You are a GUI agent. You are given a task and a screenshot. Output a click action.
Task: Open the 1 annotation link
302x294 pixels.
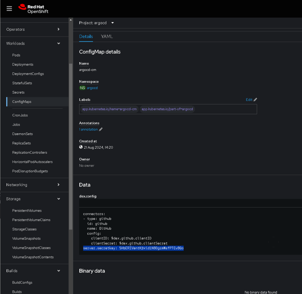[88, 129]
